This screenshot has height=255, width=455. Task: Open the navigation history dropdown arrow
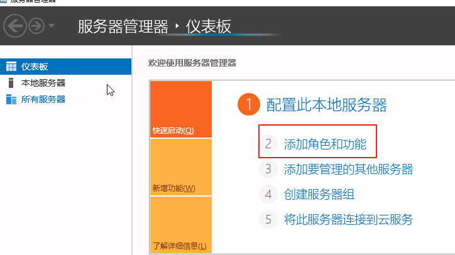coord(52,26)
